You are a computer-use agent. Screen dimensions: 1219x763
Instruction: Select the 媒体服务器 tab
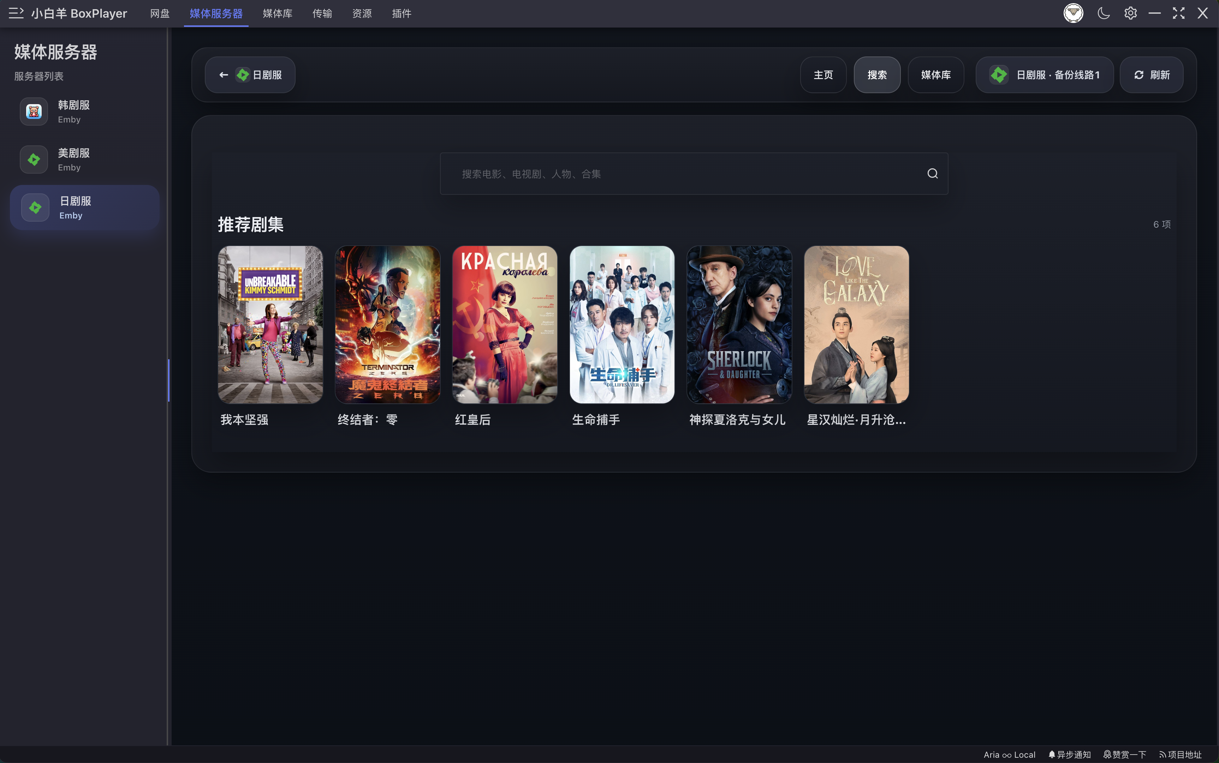pos(216,14)
